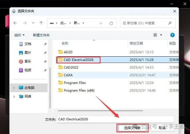The width and height of the screenshot is (190, 134).
Task: Click date 2025/4/1 12:24
Action: point(142,83)
